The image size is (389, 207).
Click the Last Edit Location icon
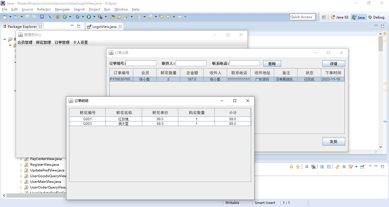(161, 17)
